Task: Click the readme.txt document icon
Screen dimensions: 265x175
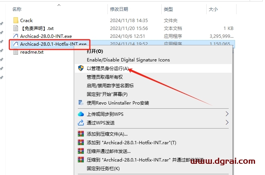Action: pyautogui.click(x=16, y=52)
